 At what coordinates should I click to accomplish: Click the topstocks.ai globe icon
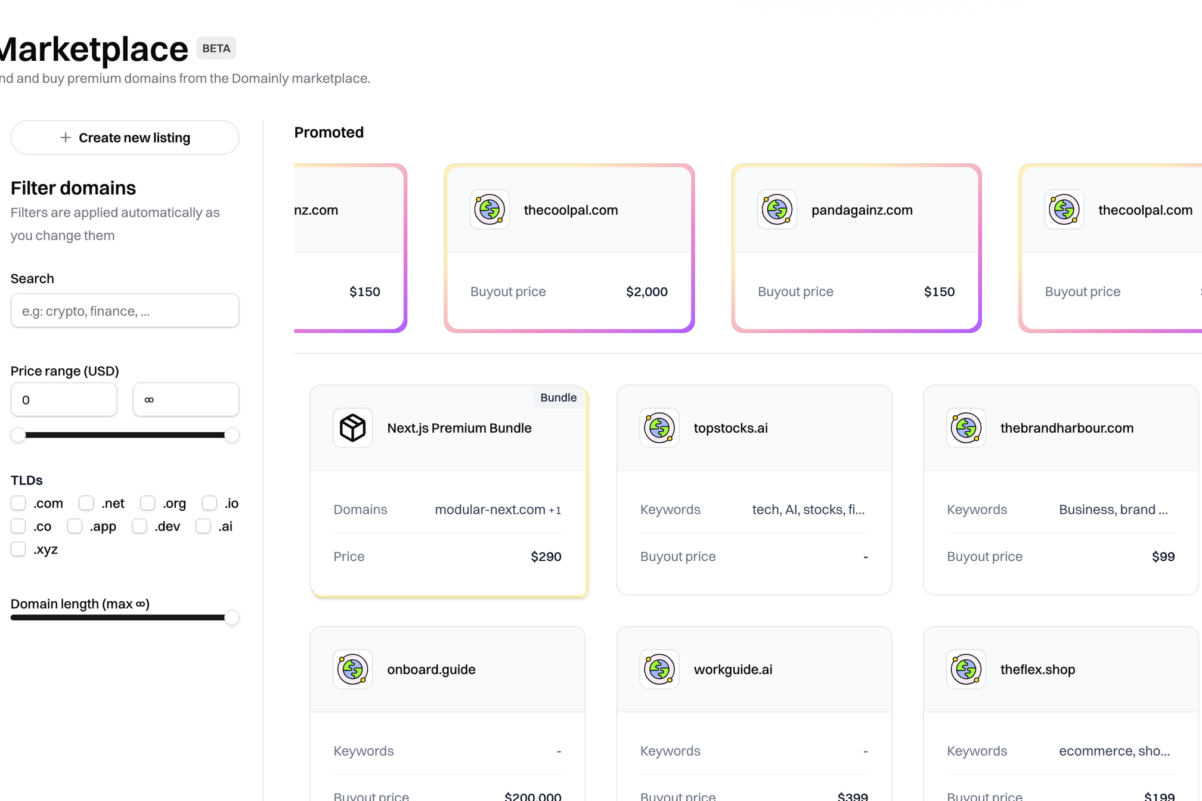[x=659, y=428]
